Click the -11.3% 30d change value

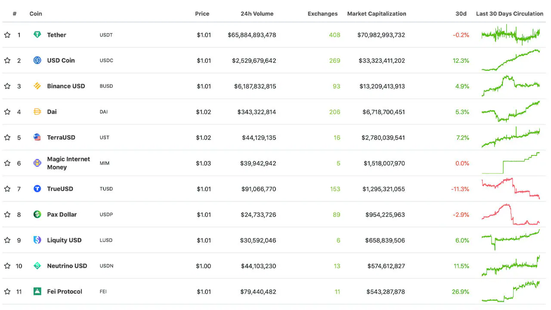click(x=460, y=189)
